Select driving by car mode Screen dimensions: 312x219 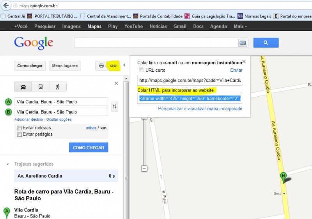tap(23, 87)
